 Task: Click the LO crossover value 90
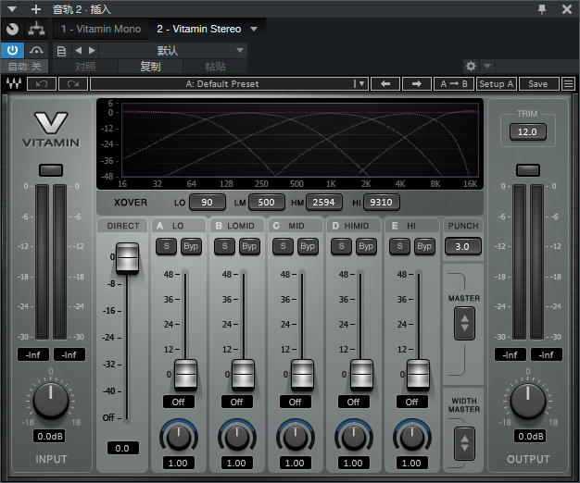tap(208, 203)
